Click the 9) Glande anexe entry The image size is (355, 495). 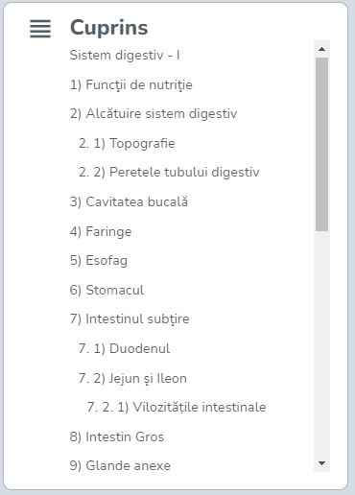[x=120, y=465]
